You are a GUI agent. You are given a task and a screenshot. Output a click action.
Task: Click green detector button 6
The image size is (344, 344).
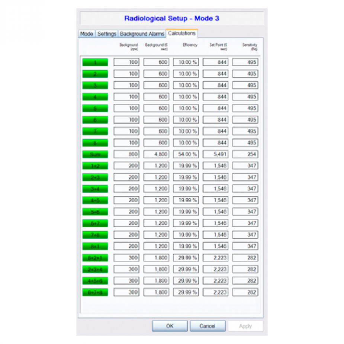pos(95,120)
